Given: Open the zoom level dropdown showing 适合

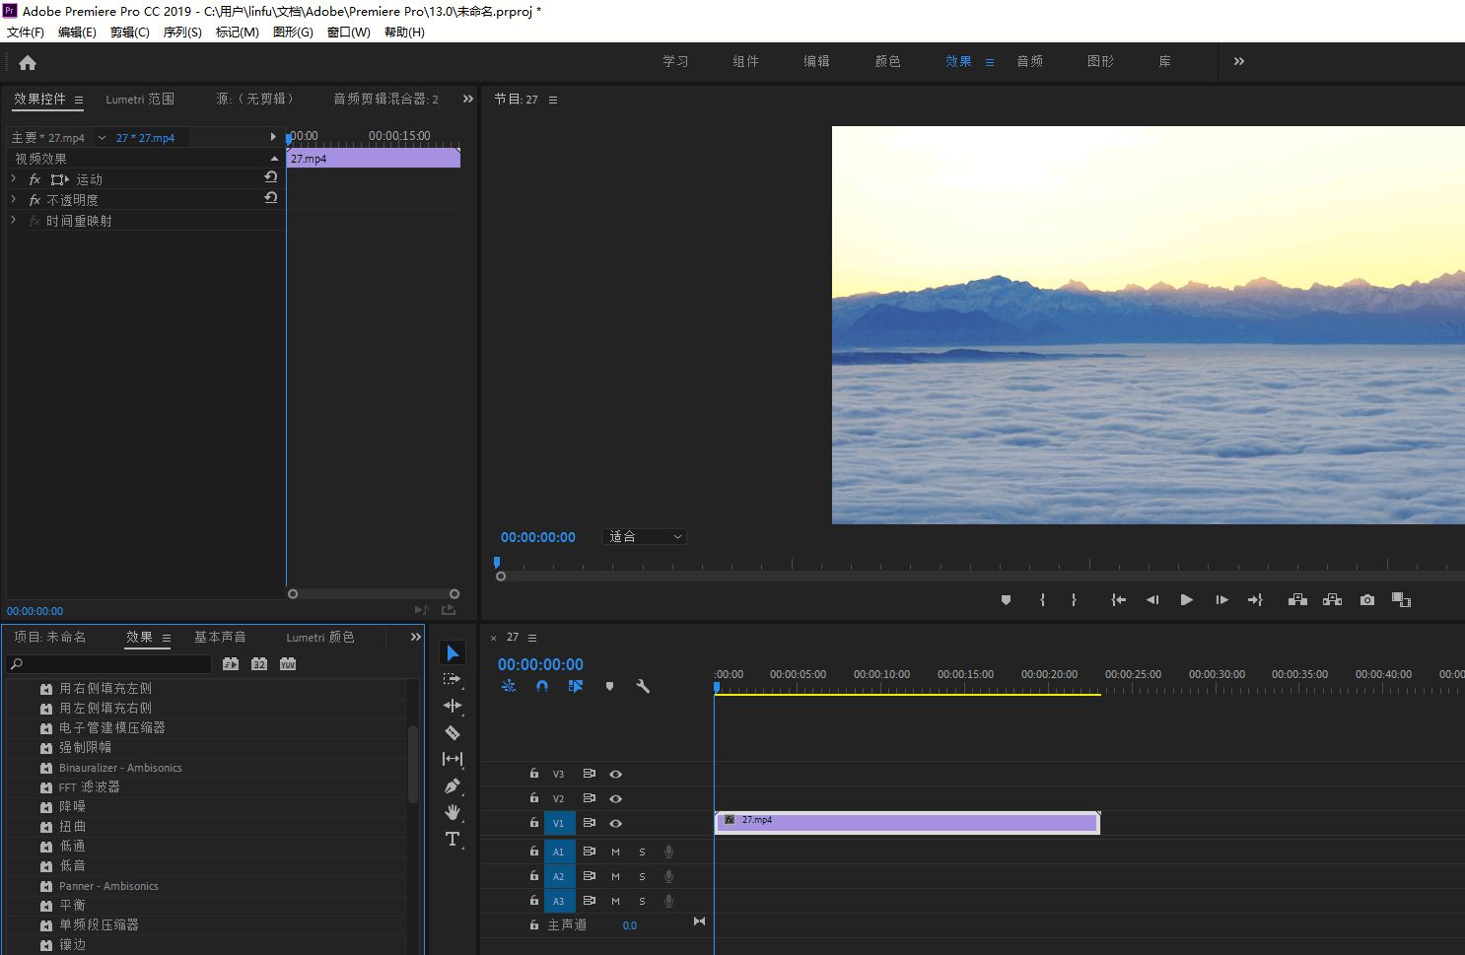Looking at the screenshot, I should pyautogui.click(x=644, y=537).
